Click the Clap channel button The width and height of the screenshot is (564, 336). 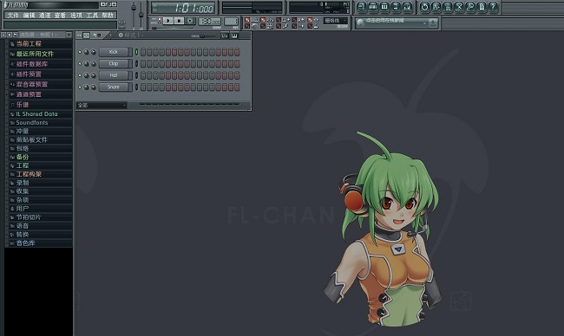[x=114, y=63]
